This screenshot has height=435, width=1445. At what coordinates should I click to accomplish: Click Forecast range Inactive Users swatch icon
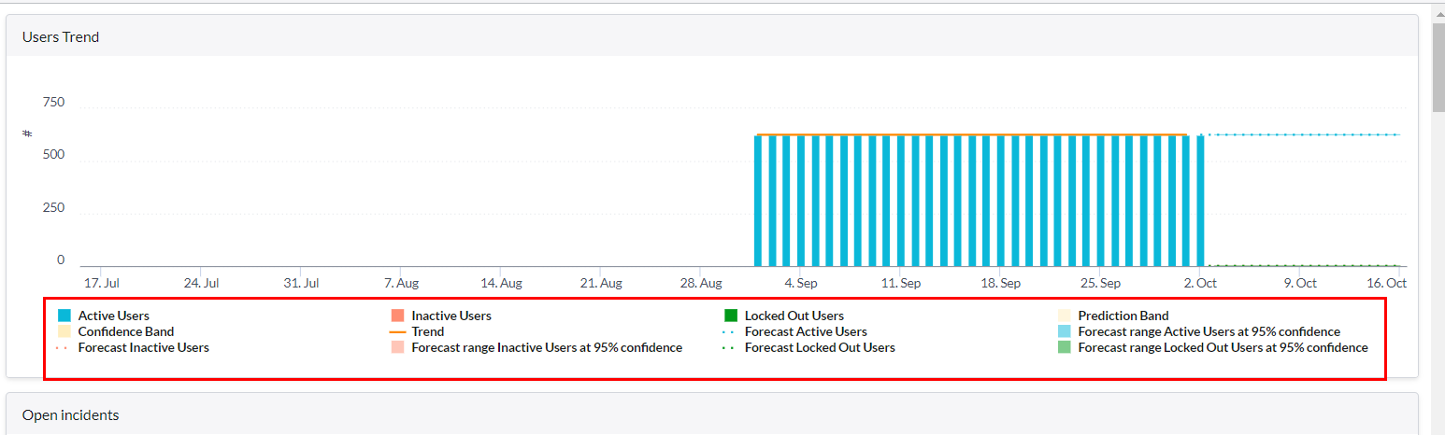pos(396,347)
